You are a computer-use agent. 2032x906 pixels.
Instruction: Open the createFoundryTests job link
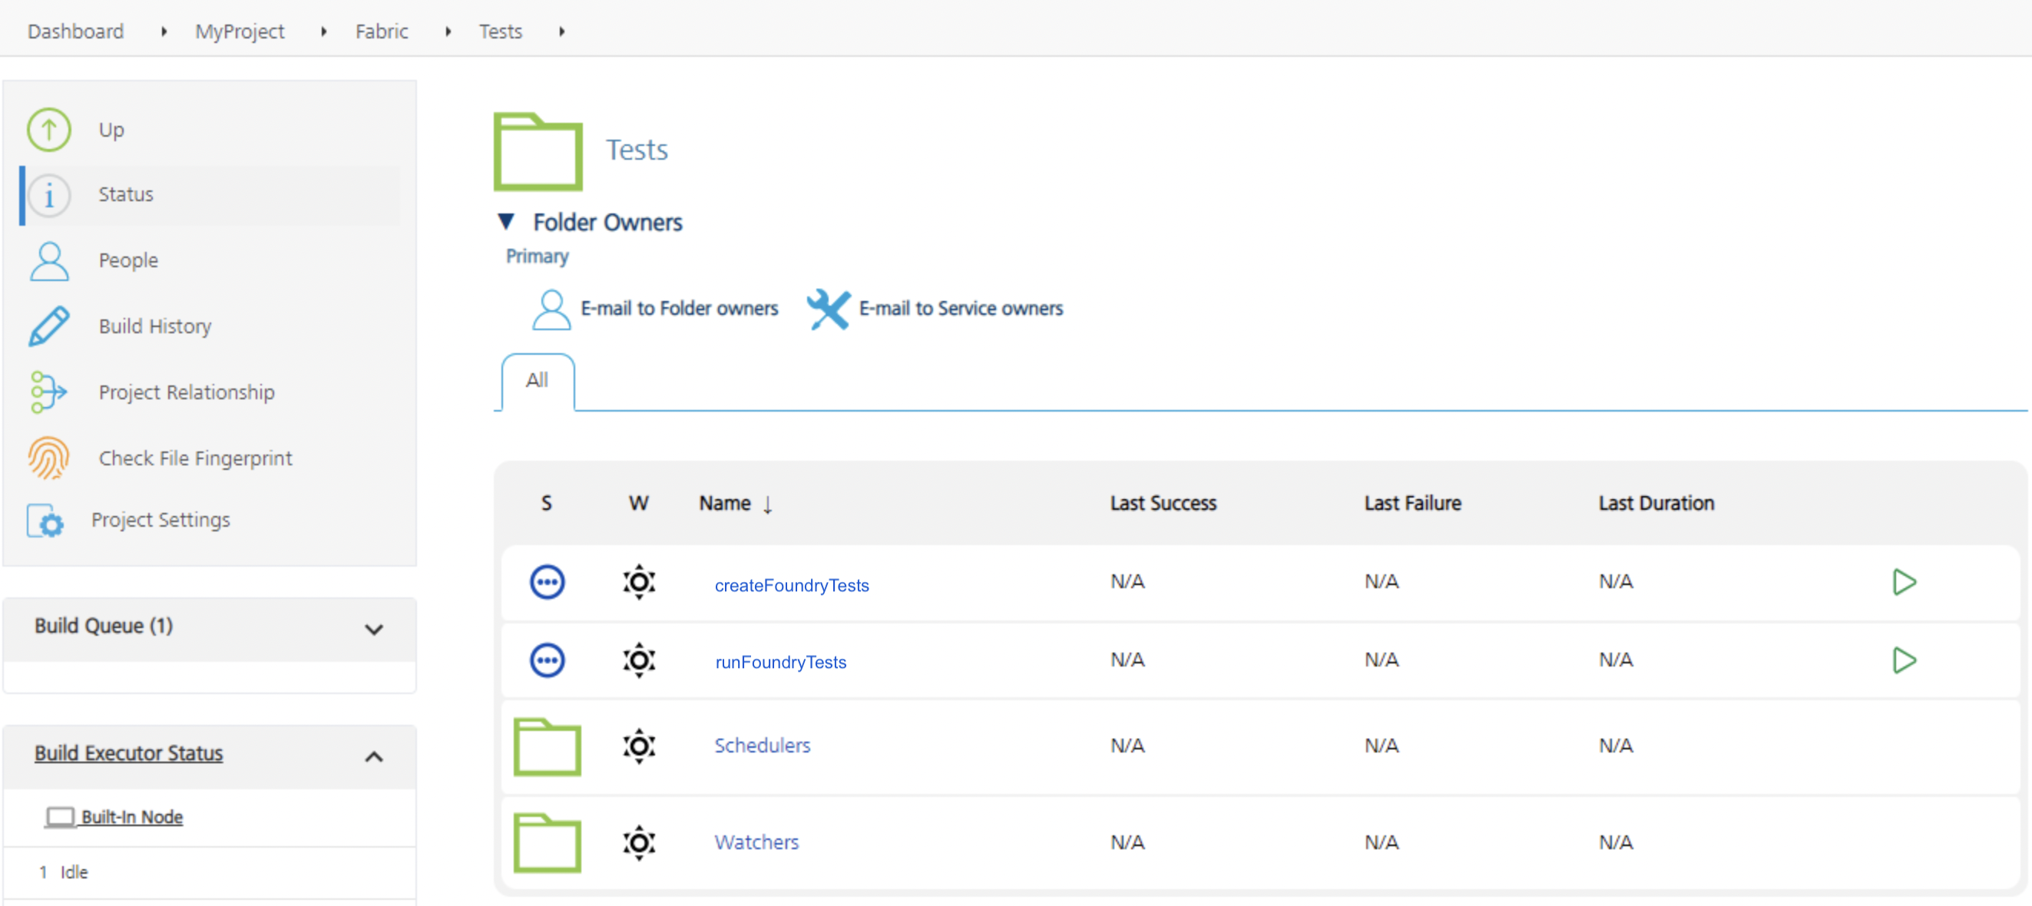791,585
